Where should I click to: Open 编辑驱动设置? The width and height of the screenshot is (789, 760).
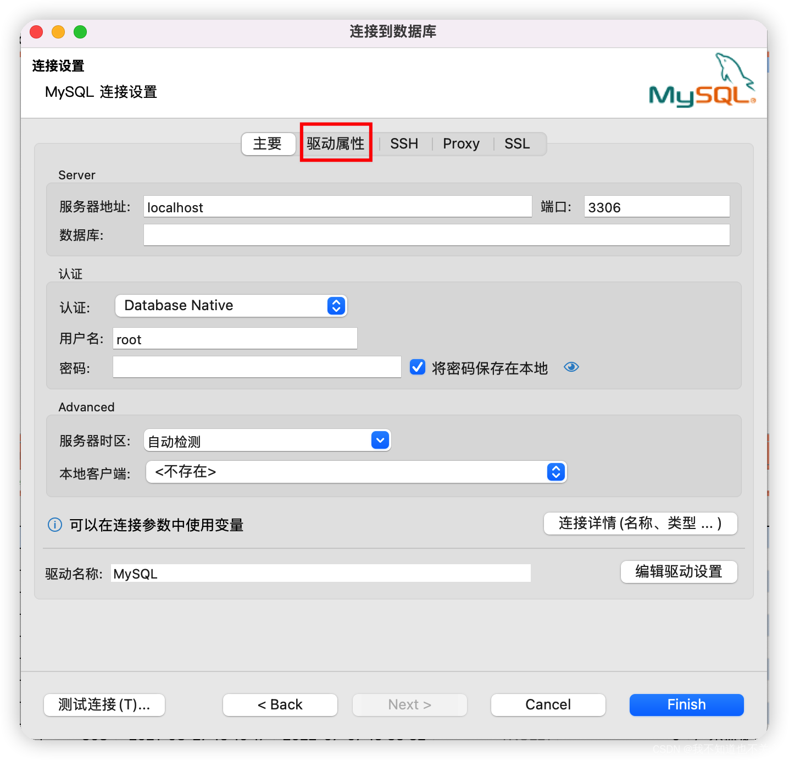tap(679, 572)
